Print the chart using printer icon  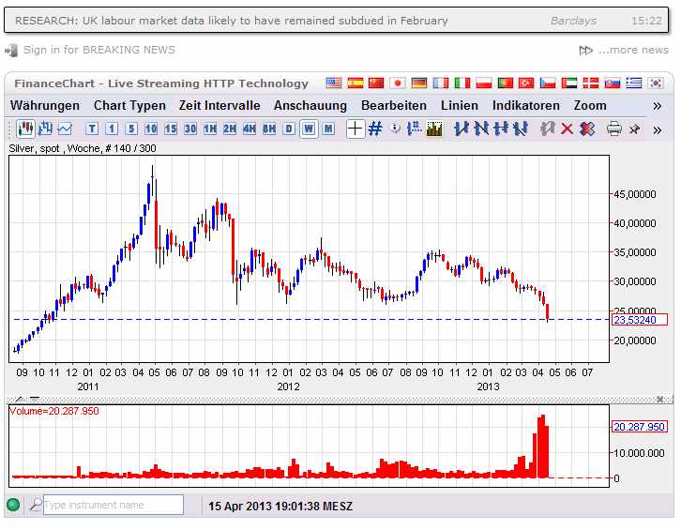613,129
